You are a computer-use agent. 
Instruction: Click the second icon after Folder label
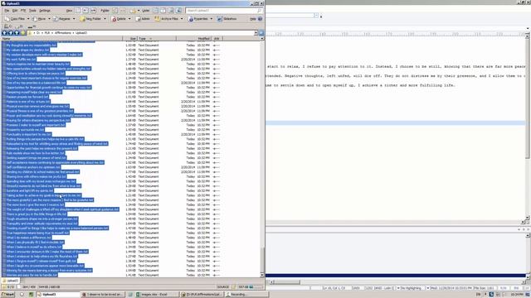point(123,11)
